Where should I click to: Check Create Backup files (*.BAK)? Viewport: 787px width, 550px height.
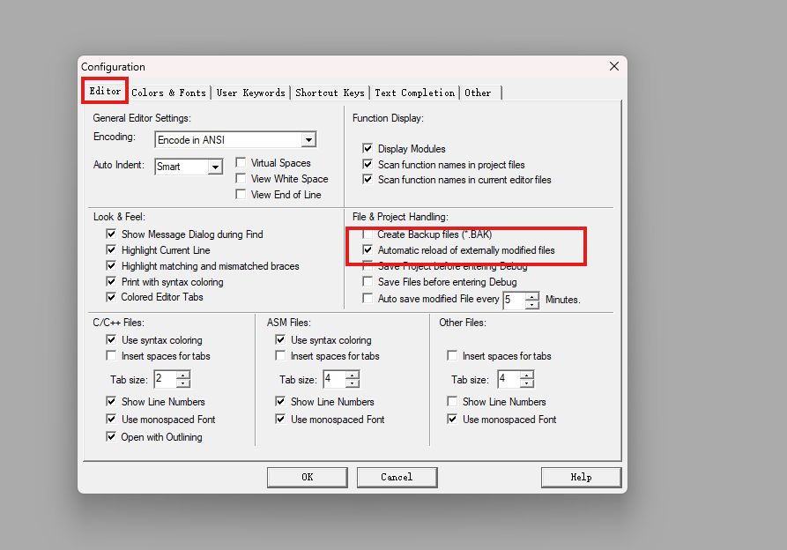pos(368,235)
